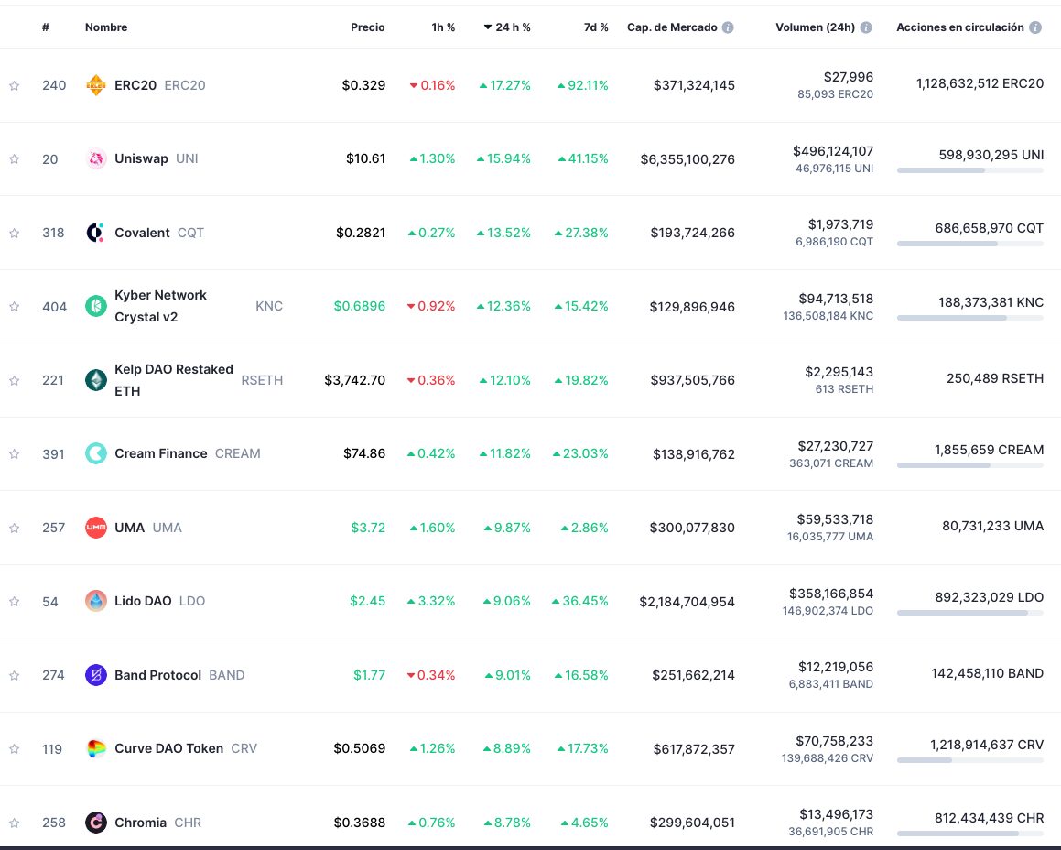Click the Uniswap circulating supply progress bar
The width and height of the screenshot is (1061, 850).
click(x=970, y=170)
